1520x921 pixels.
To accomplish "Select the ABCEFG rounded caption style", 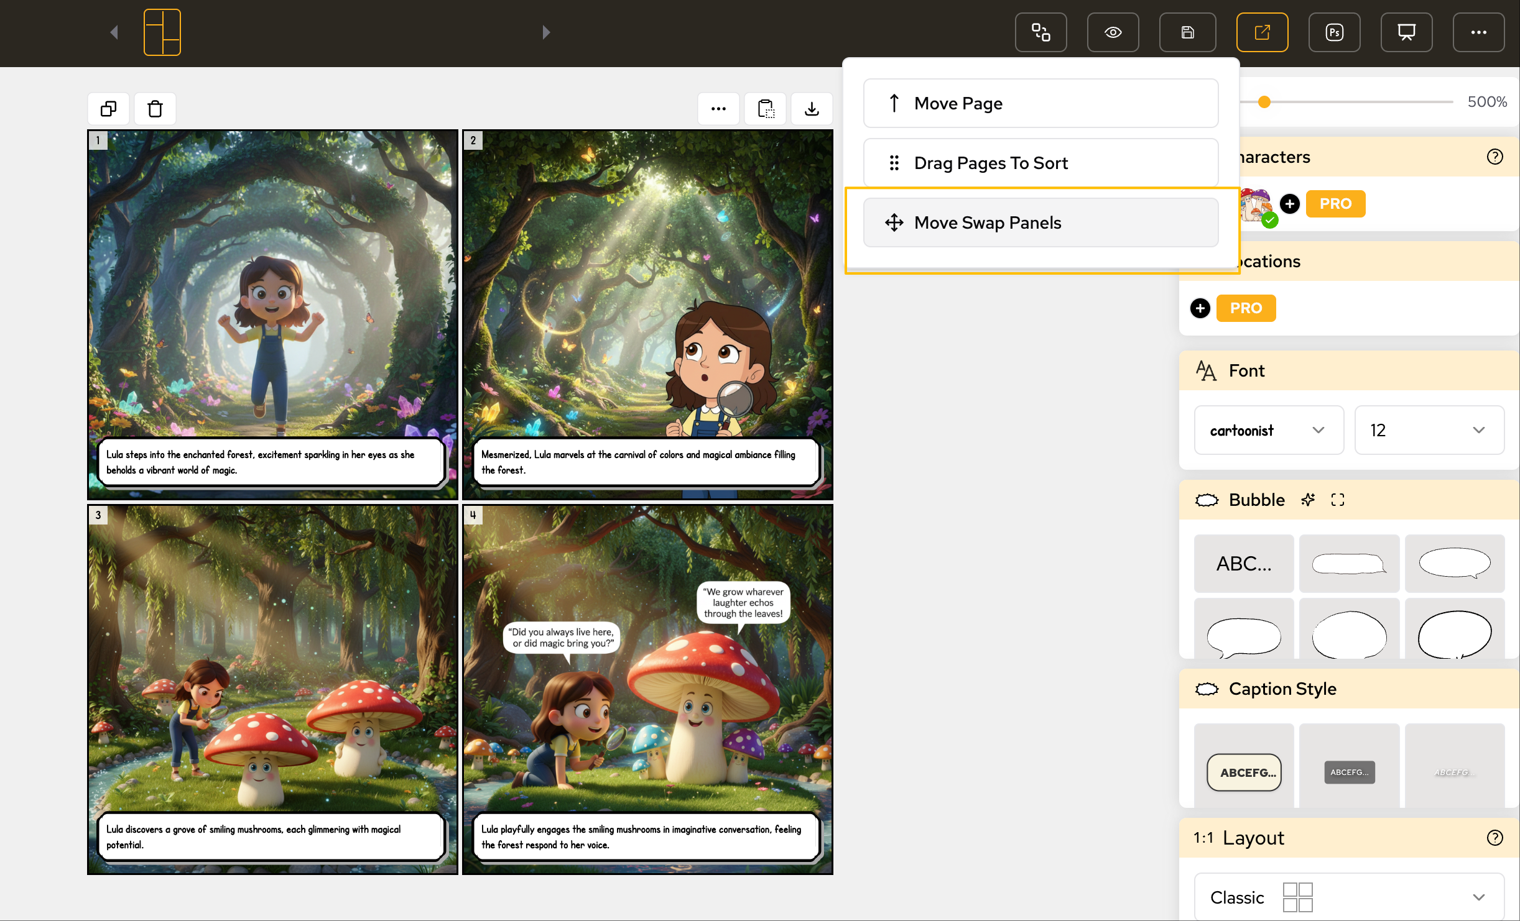I will click(1244, 772).
